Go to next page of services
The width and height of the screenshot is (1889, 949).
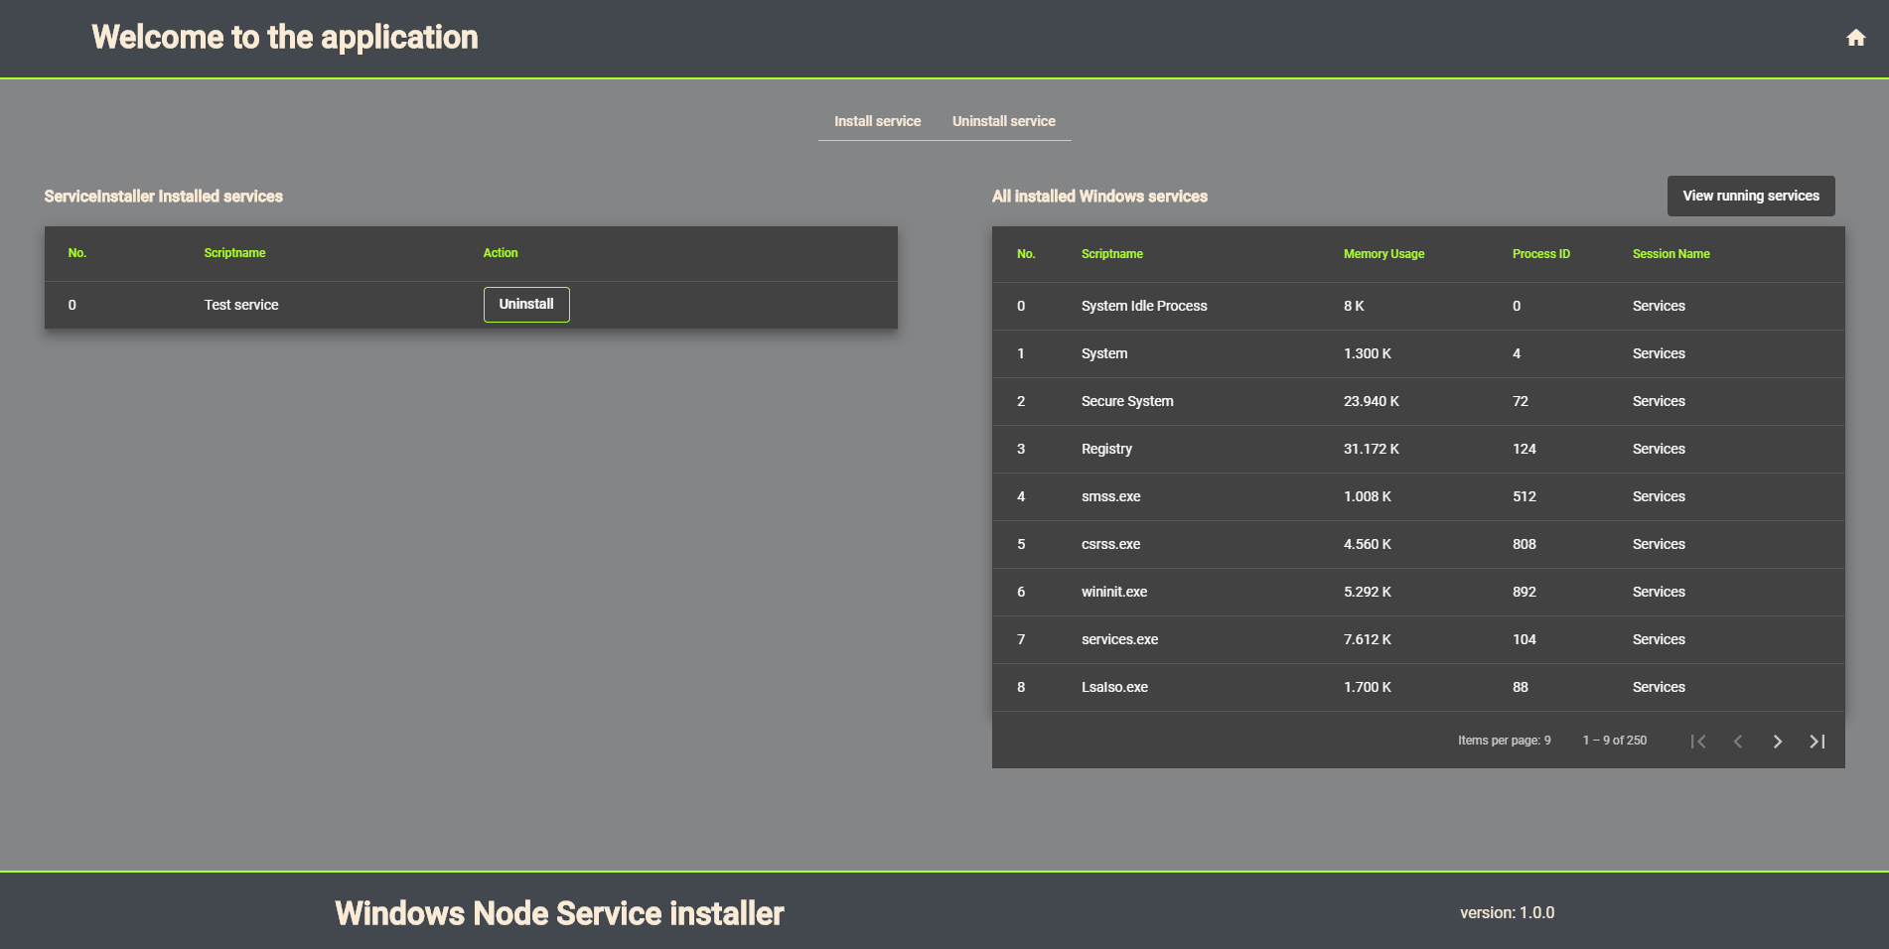pos(1778,742)
